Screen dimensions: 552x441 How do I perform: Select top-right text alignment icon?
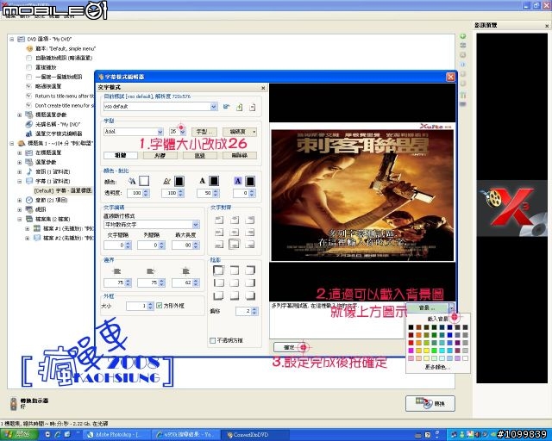250,220
